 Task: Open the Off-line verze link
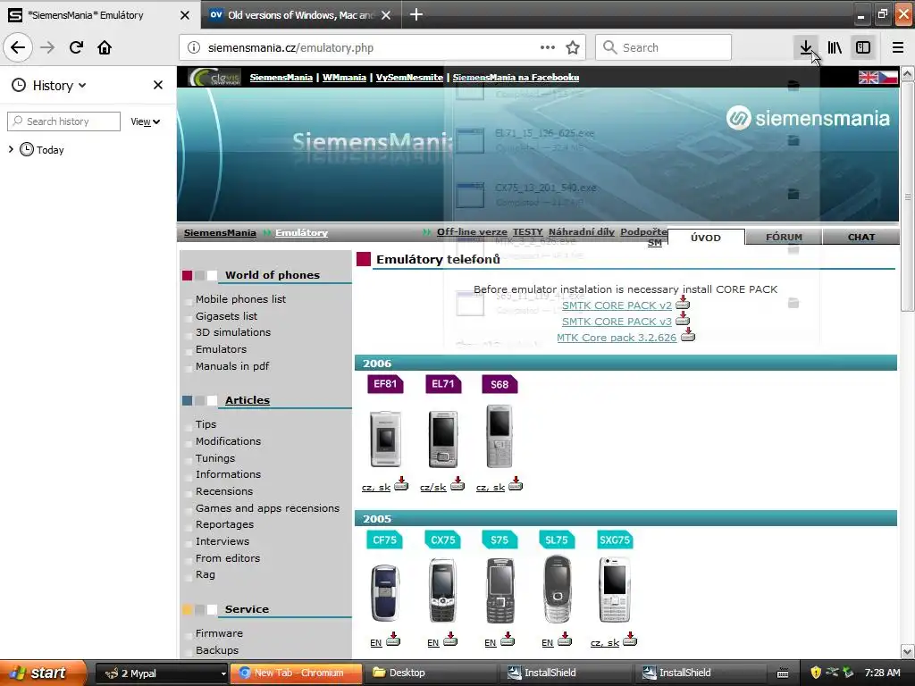472,231
